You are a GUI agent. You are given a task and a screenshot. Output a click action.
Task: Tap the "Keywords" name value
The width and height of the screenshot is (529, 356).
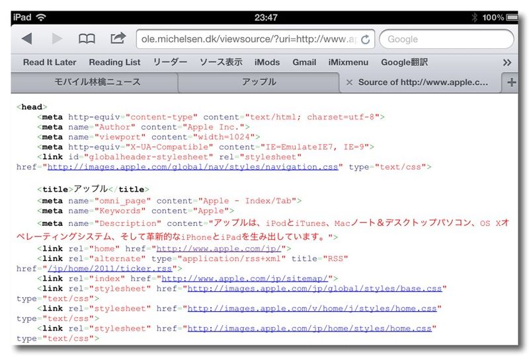pos(120,211)
